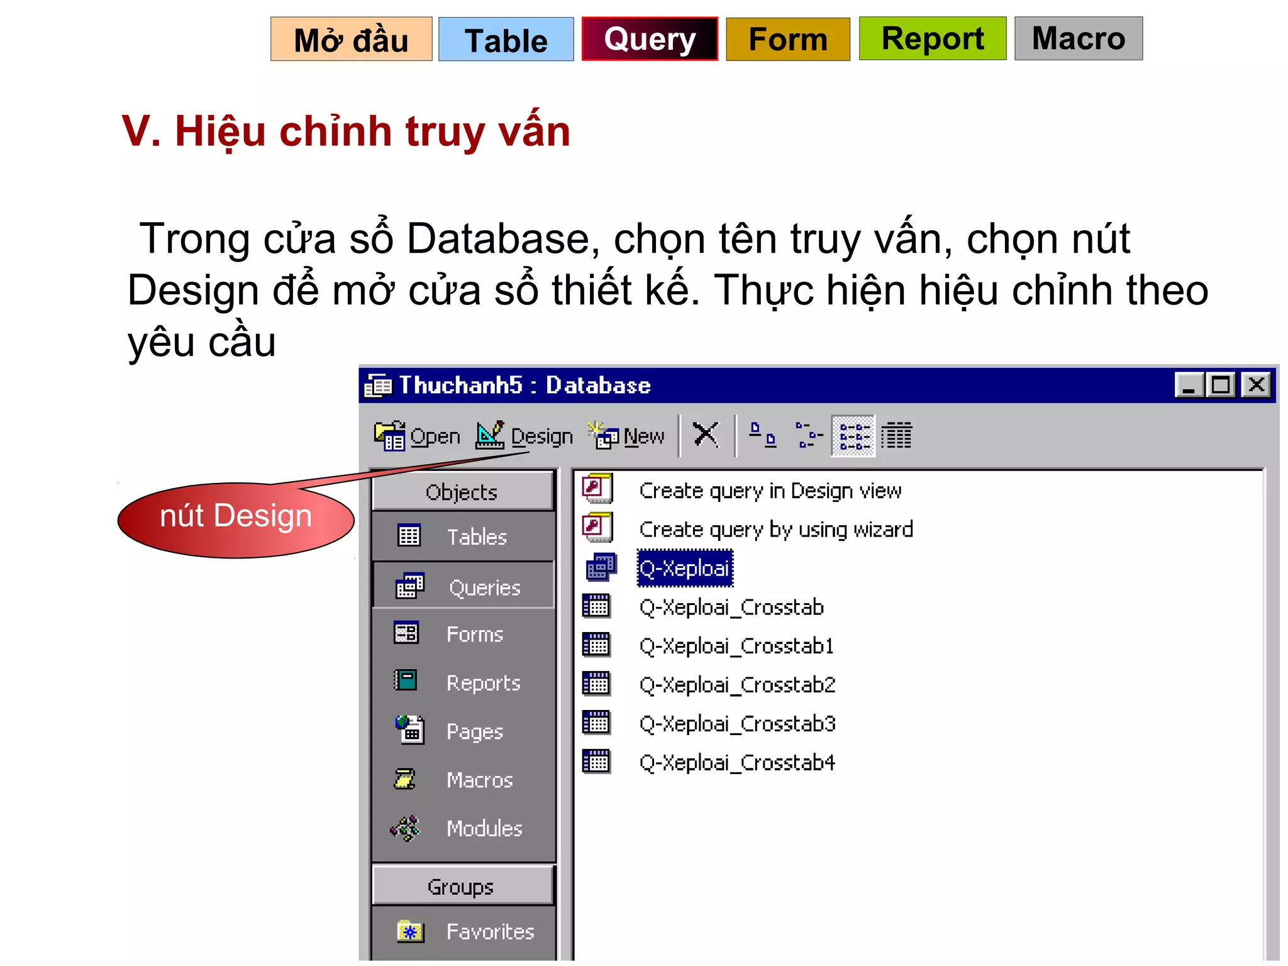Screen dimensions: 1288x966
Task: Click the crosstab icon beside Q-Xeploai_Crosstab1
Action: (596, 645)
